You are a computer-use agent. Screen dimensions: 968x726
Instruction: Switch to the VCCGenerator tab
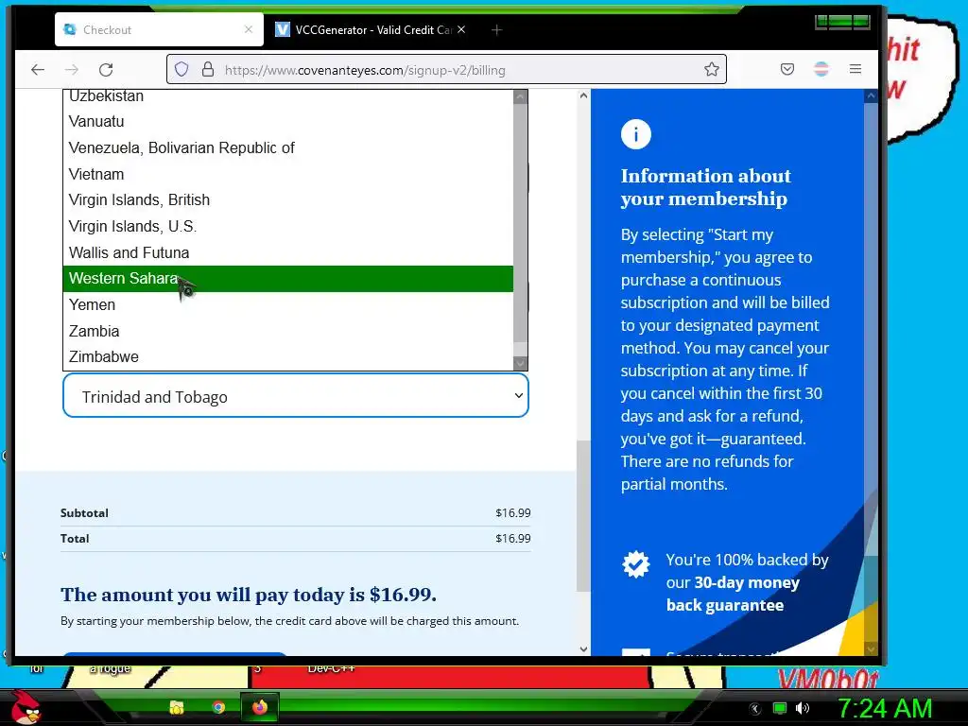pos(370,29)
